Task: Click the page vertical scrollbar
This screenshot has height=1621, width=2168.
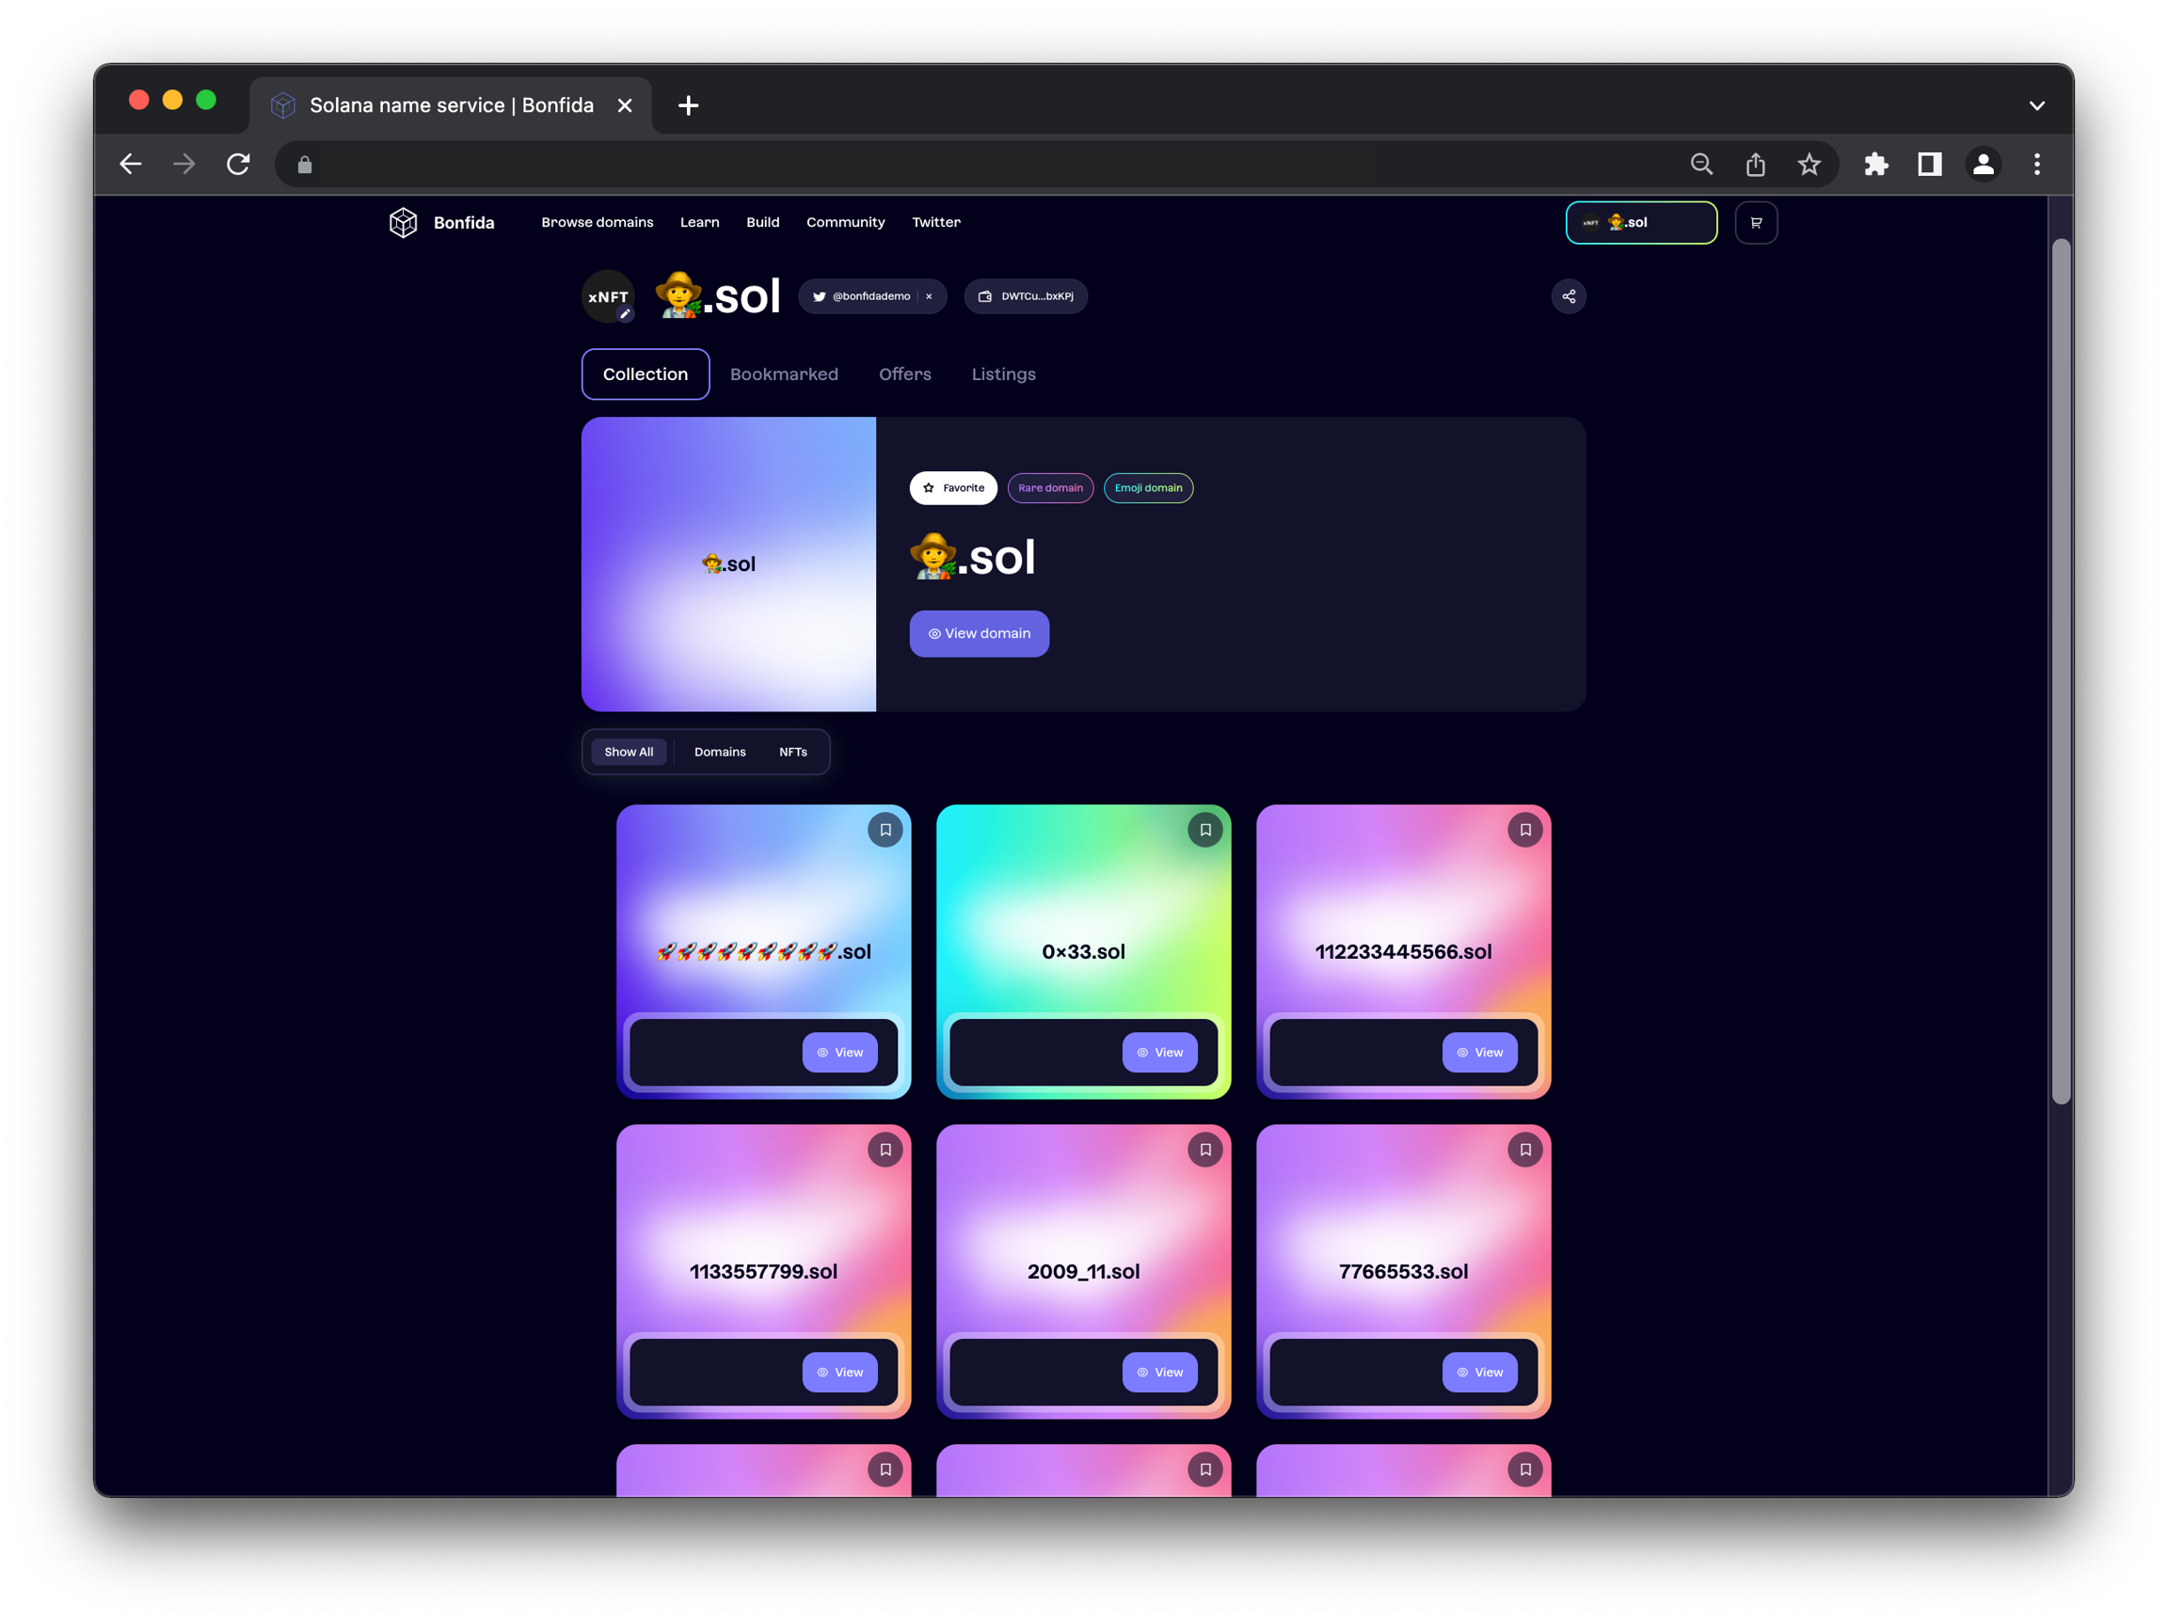Action: click(x=2060, y=671)
